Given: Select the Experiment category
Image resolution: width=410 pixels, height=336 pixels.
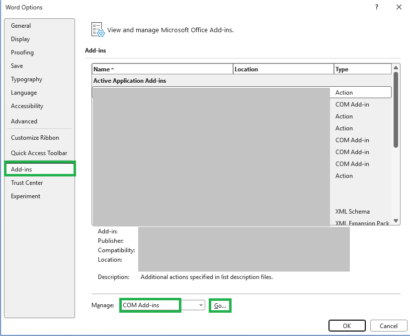Looking at the screenshot, I should coord(39,196).
